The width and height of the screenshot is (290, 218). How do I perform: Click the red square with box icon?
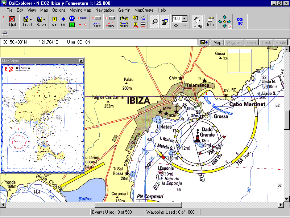point(96,18)
